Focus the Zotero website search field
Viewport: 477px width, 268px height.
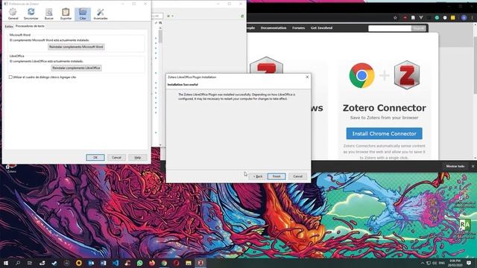point(390,28)
